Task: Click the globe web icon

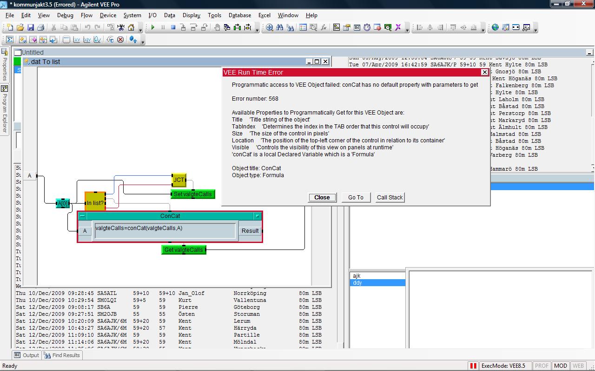Action: tap(495, 27)
